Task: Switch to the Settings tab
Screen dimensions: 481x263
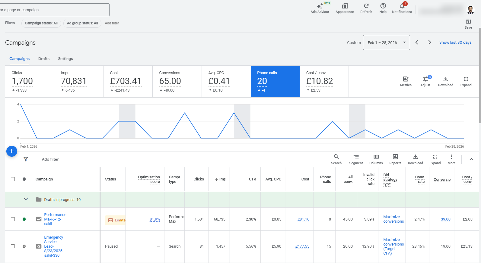Action: point(65,59)
